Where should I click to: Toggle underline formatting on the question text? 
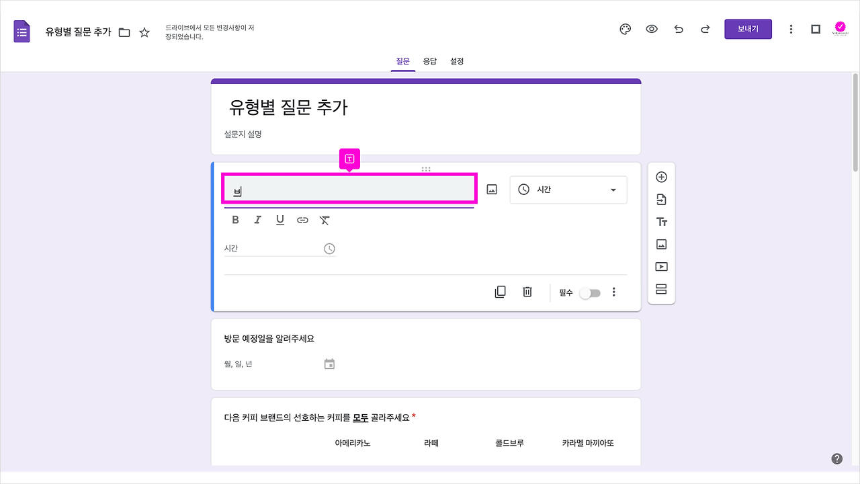click(280, 219)
